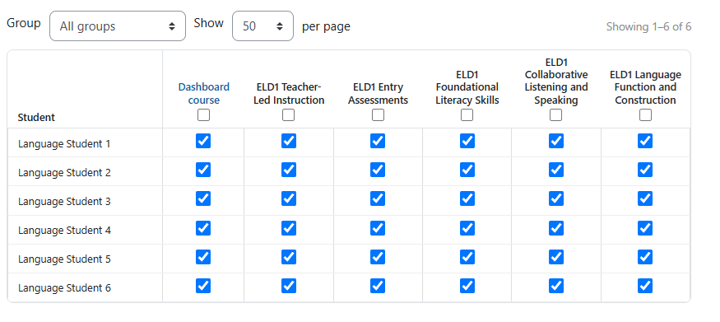Uncheck ELD1 Teacher-Led Instruction for Language Student 6
This screenshot has width=720, height=322.
point(289,286)
